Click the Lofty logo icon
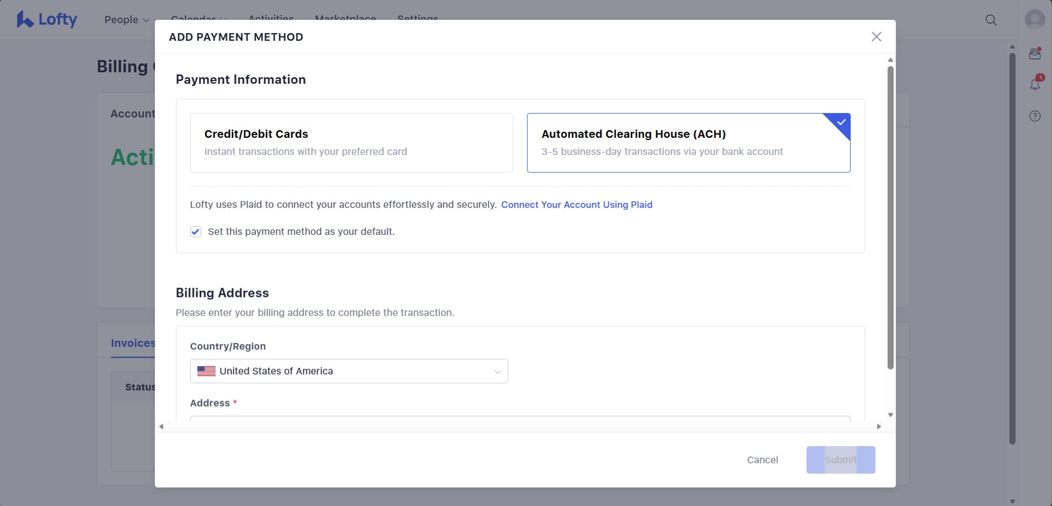This screenshot has width=1052, height=506. coord(25,19)
